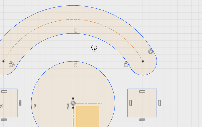Click the black sketch point just below the origin

pyautogui.click(x=73, y=108)
